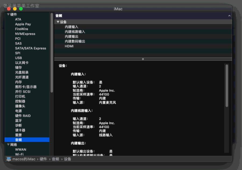Select HDMI in the device list
Viewport: 242px width, 170px height.
click(69, 46)
